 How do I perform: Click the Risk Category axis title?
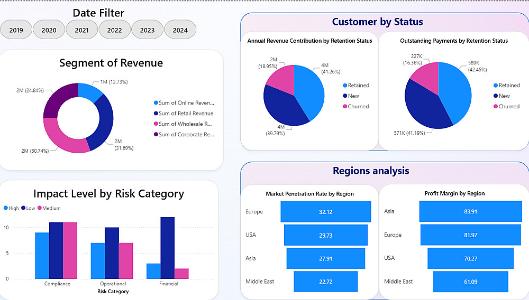pos(113,291)
